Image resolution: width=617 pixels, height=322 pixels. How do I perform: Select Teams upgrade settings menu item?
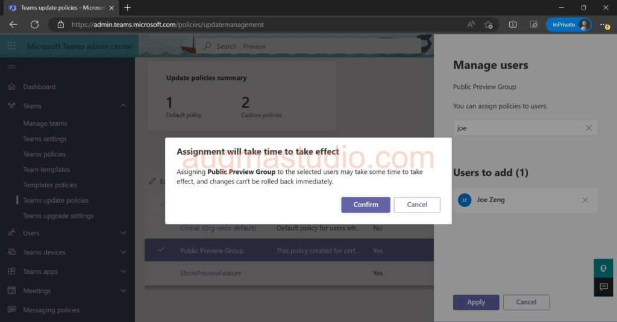tap(58, 215)
